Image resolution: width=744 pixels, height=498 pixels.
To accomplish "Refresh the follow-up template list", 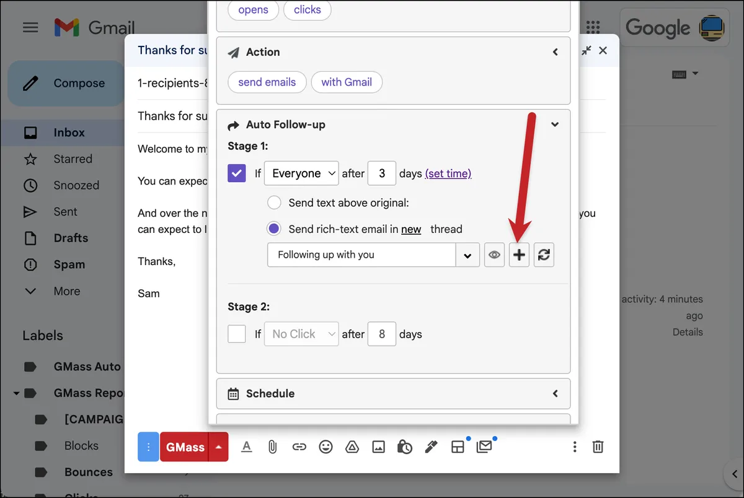I will click(x=544, y=255).
